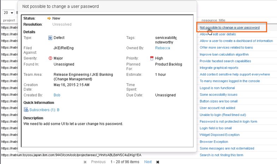Open 'Password is not protected in login form'

point(228,122)
